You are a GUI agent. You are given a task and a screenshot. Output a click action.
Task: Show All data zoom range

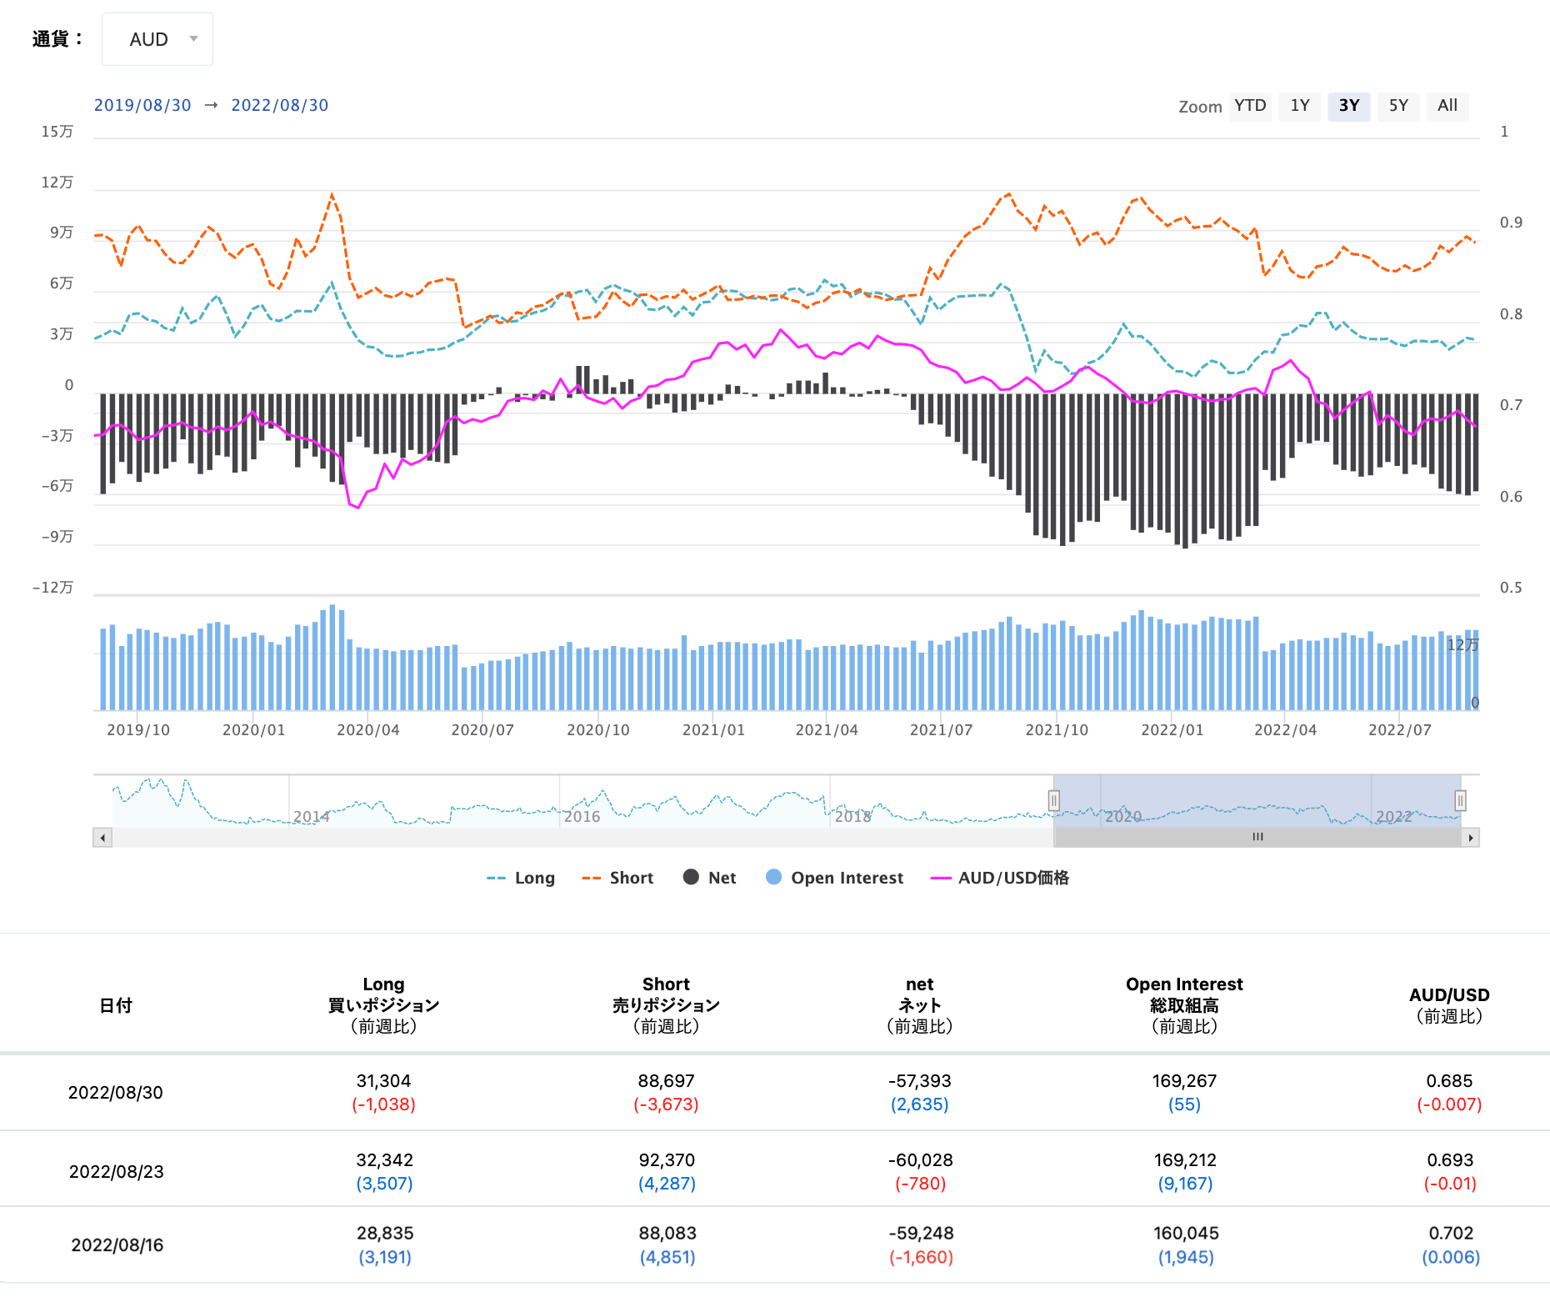point(1447,106)
